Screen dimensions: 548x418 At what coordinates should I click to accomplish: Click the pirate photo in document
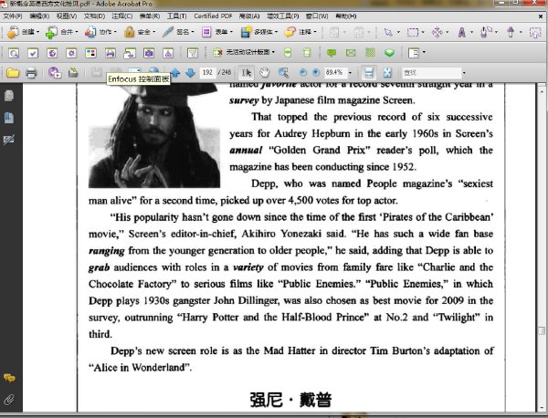[x=154, y=135]
